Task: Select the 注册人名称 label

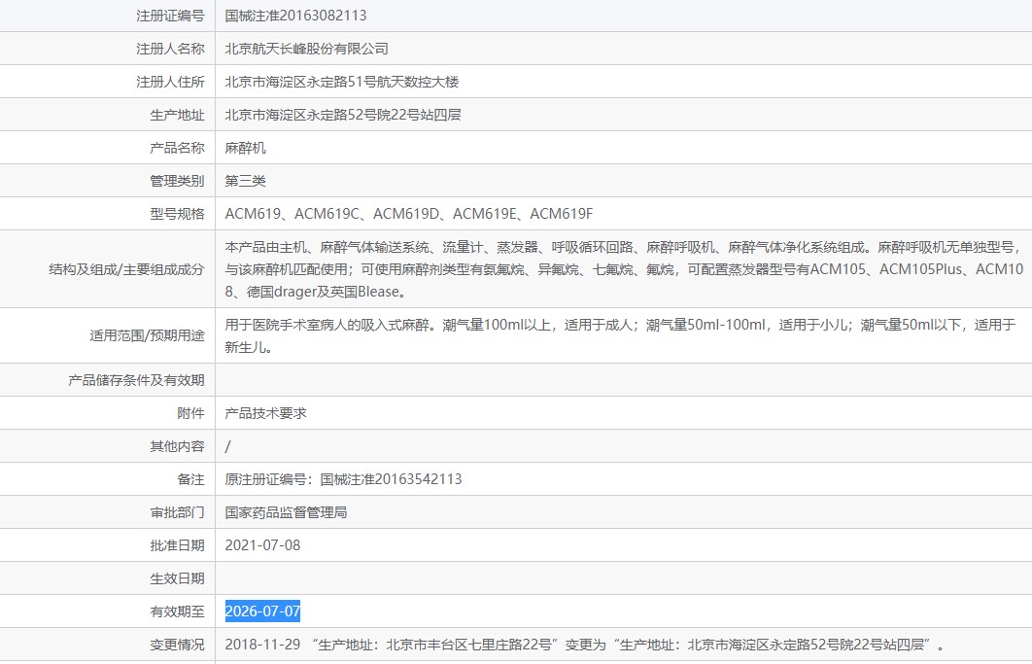Action: click(170, 49)
